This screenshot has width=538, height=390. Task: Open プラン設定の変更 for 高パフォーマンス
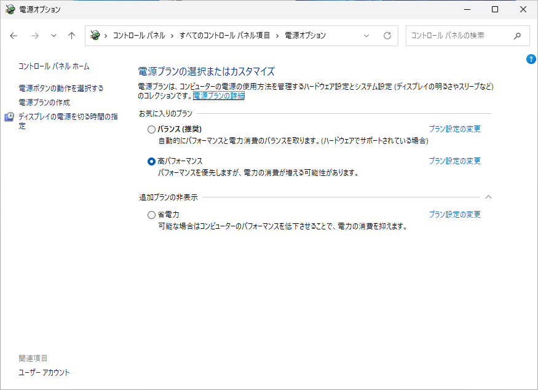tap(454, 161)
